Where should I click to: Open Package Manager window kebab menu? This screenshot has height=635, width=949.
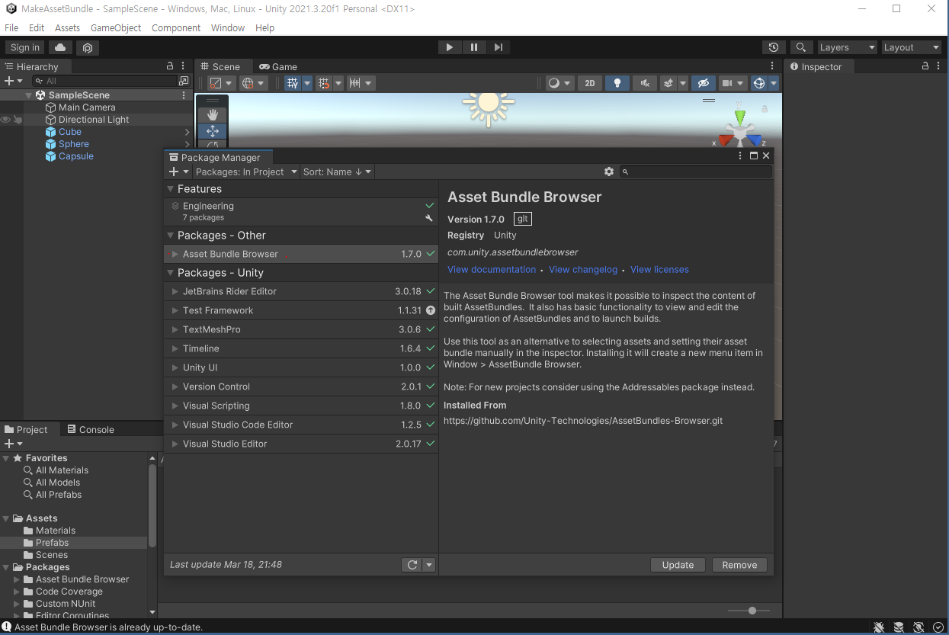(x=740, y=156)
